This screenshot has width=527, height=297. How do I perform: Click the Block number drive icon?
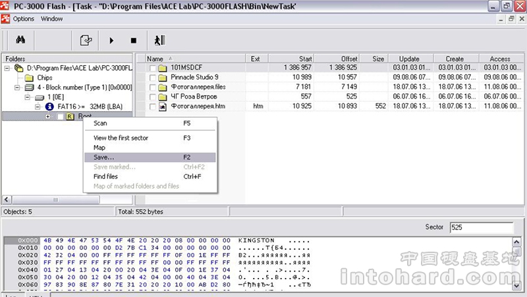coord(29,87)
